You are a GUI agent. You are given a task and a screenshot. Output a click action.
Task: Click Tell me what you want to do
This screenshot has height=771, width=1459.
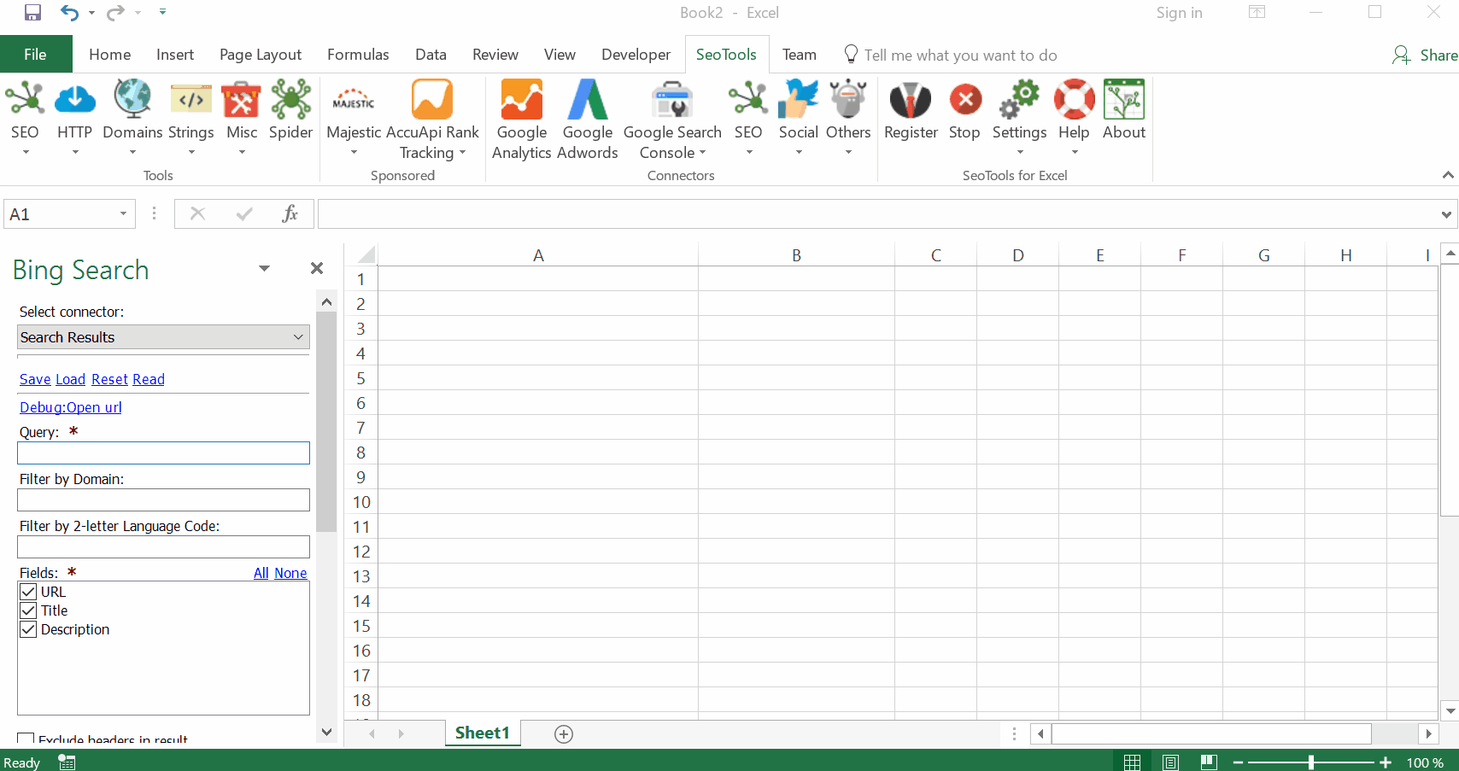(x=960, y=55)
